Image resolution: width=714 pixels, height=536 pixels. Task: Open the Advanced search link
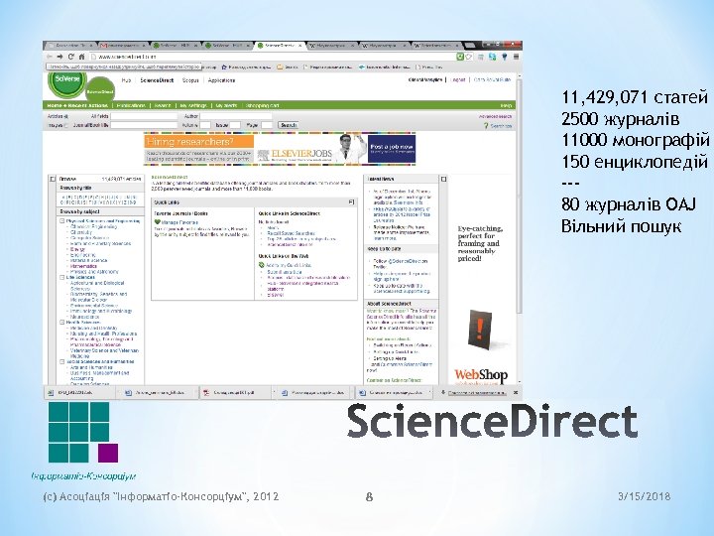tap(495, 116)
